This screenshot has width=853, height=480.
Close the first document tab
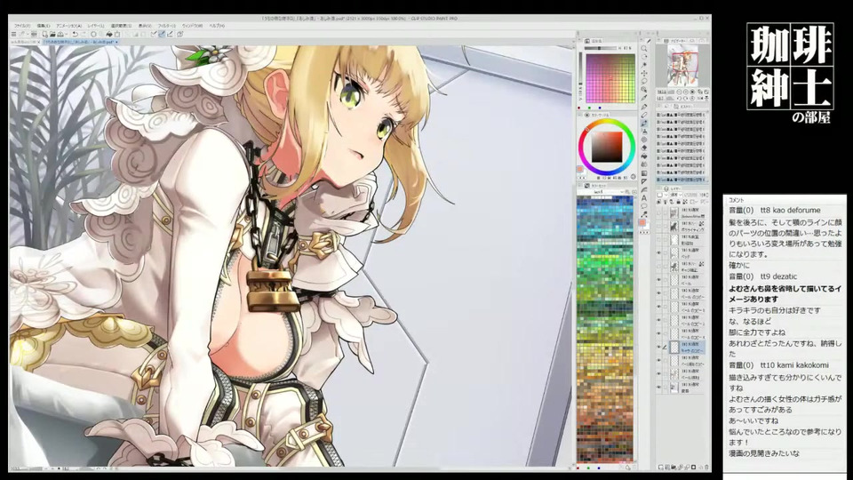(38, 42)
